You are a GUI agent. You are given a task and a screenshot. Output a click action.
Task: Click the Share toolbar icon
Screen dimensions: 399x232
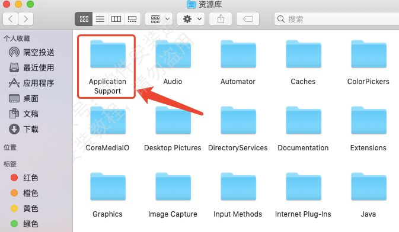(221, 19)
